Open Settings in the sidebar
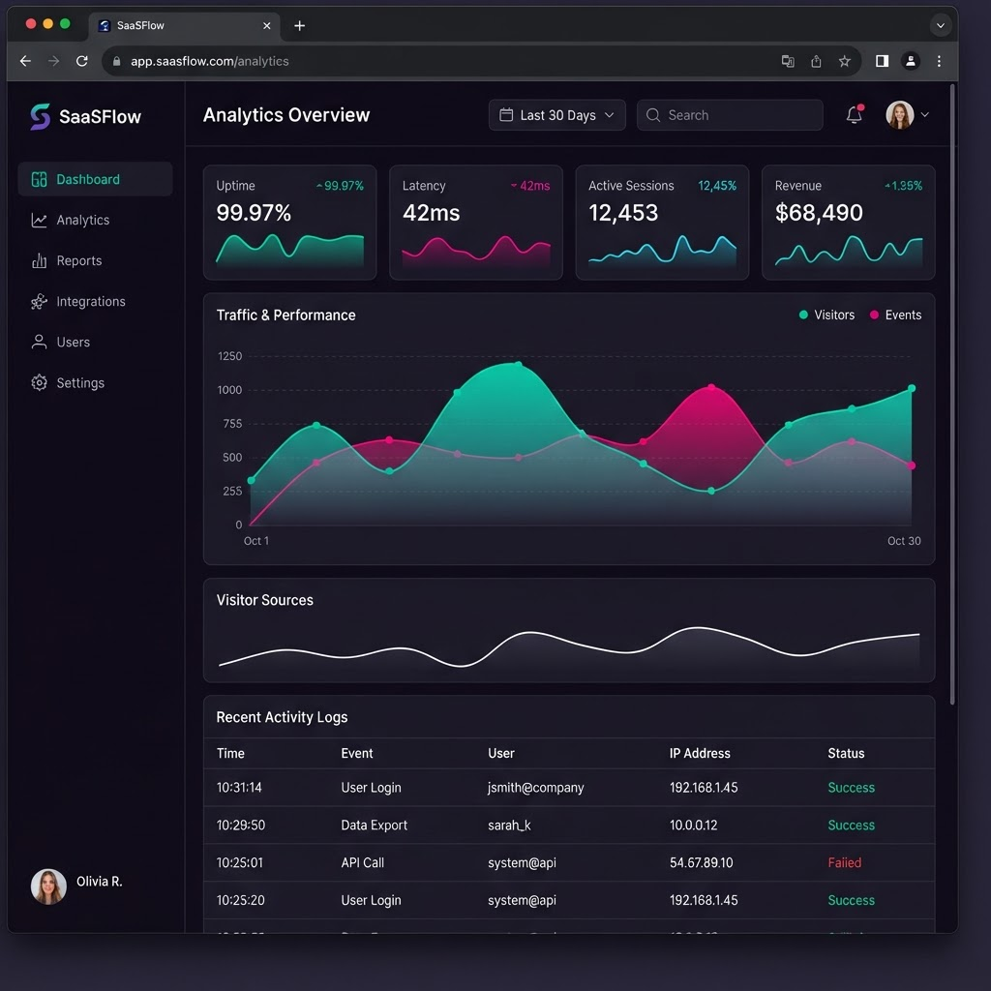Image resolution: width=991 pixels, height=991 pixels. click(80, 383)
